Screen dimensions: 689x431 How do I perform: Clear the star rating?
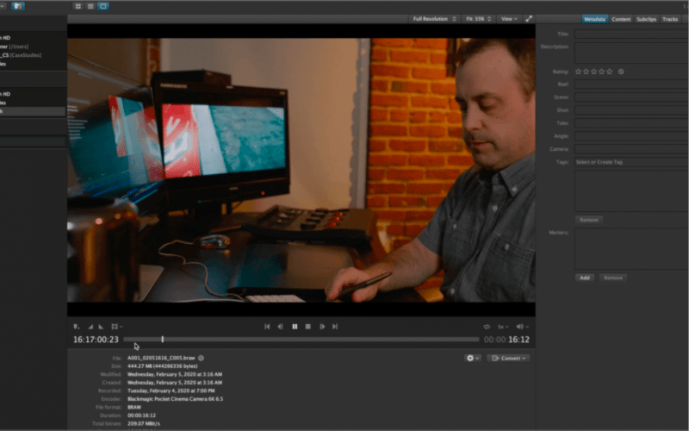[x=621, y=72]
